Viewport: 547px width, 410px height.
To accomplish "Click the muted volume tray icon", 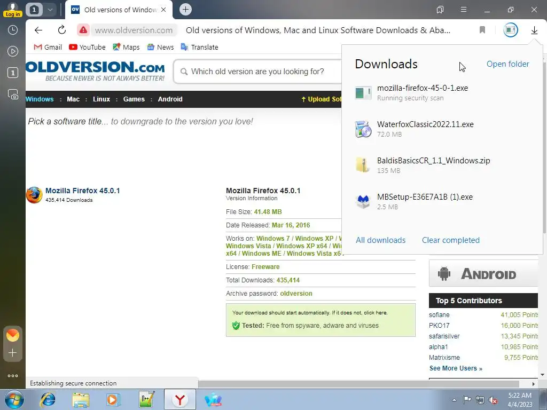I will 493,400.
